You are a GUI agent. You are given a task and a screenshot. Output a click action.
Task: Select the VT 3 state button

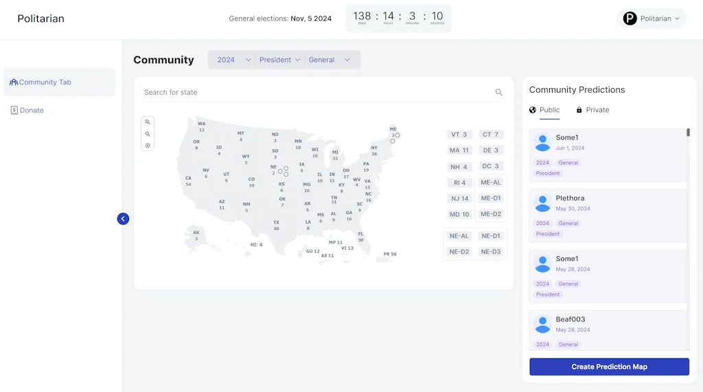pyautogui.click(x=459, y=135)
